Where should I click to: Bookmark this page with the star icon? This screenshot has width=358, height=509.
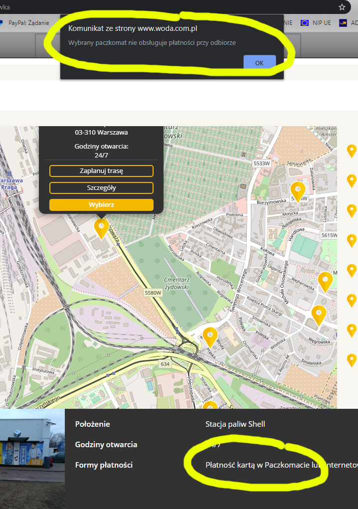click(342, 7)
